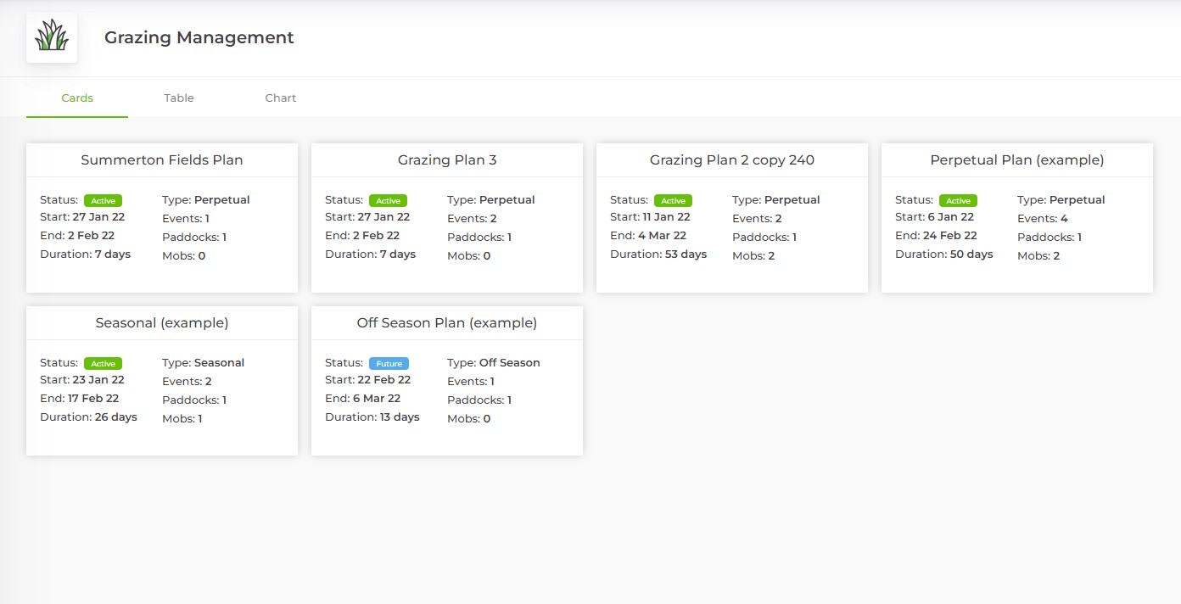The width and height of the screenshot is (1181, 604).
Task: Click Duration 53 days on Grazing Plan 2 copy
Action: [x=658, y=254]
